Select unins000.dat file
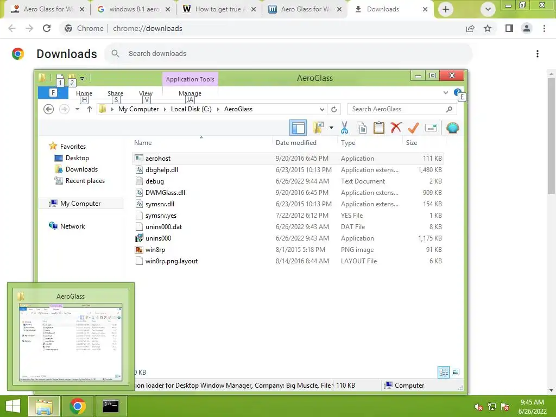Viewport: 556px width, 417px height. coord(288,226)
